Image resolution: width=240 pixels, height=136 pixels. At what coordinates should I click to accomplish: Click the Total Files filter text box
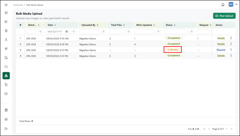[117, 32]
